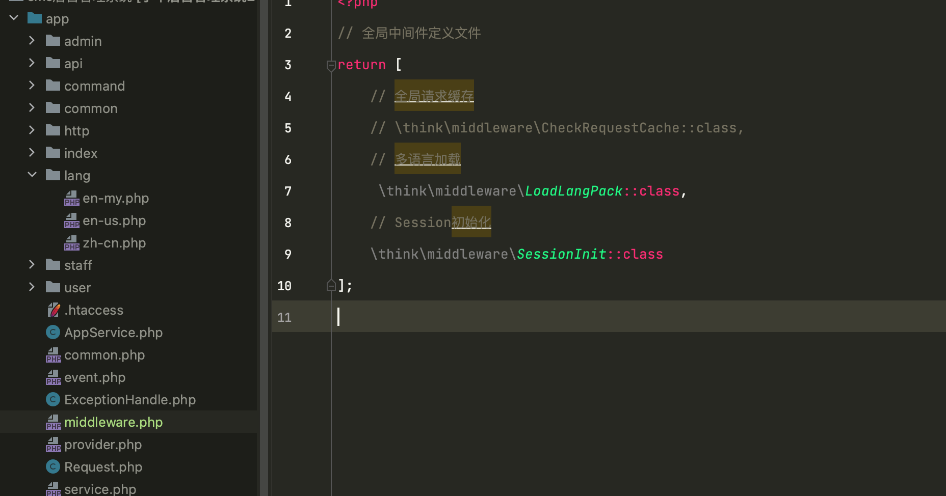Expand the common folder chevron
The width and height of the screenshot is (946, 496).
32,108
